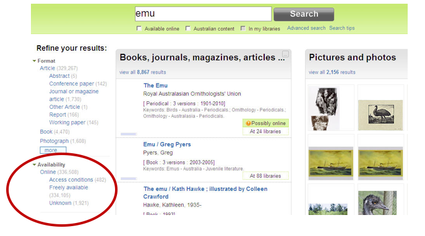The image size is (425, 236).
Task: Open the second steamship painting thumbnail
Action: coord(380,164)
